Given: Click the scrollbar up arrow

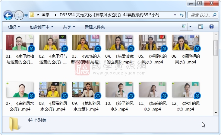Looking at the screenshot, I should click(x=216, y=35).
